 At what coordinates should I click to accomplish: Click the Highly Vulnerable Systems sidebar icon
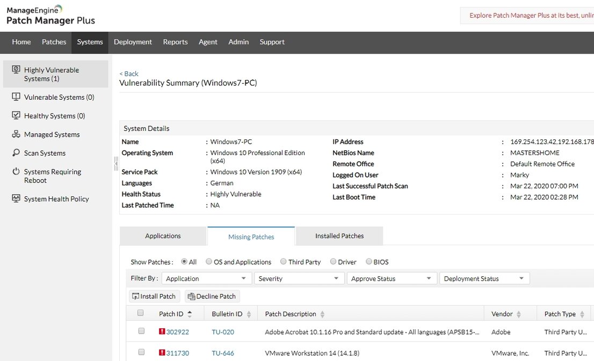click(16, 70)
